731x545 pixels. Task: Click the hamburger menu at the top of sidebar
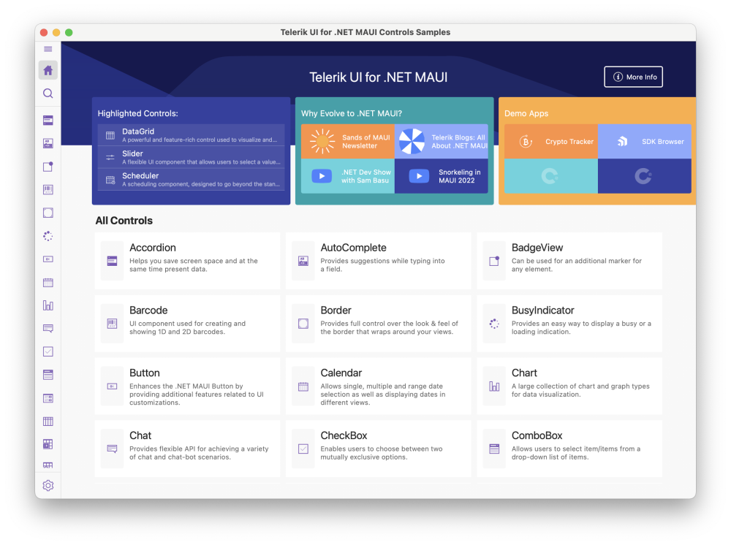click(48, 49)
